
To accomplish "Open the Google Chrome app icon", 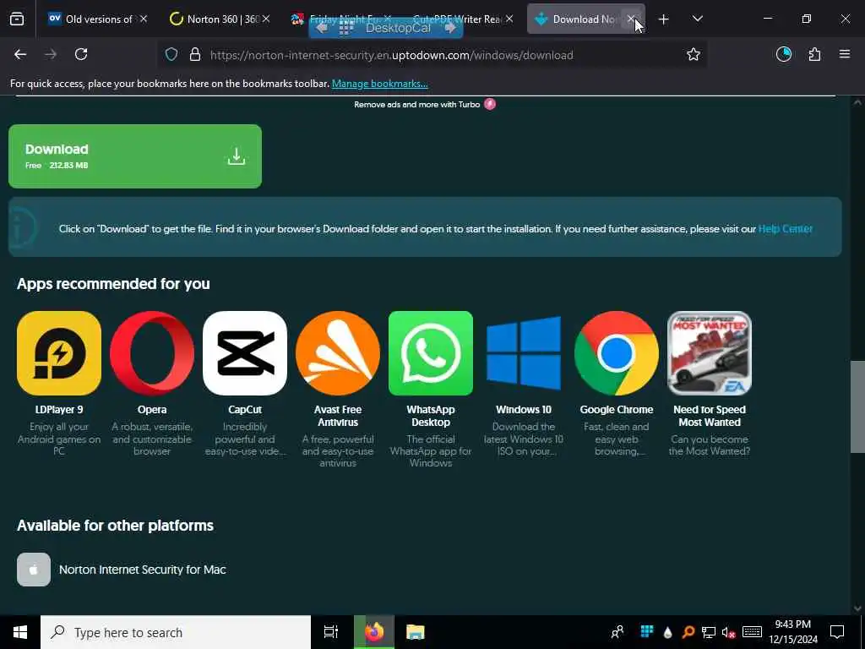I will (616, 353).
